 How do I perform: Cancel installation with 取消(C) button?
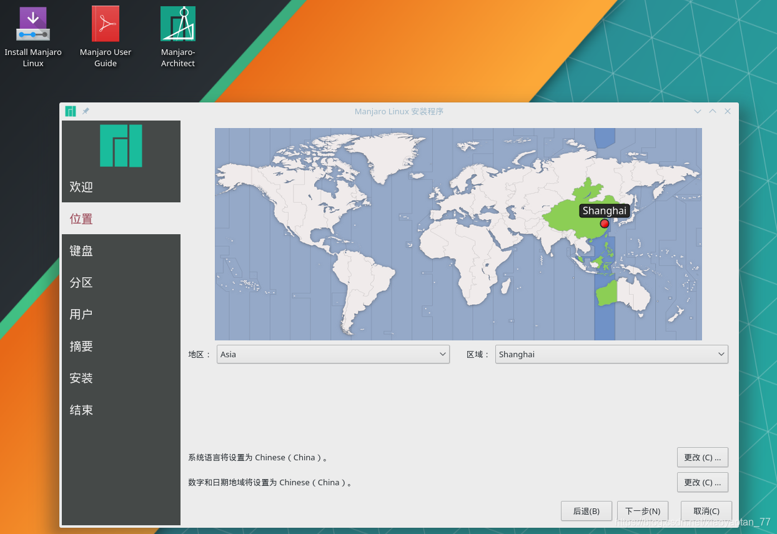tap(706, 511)
